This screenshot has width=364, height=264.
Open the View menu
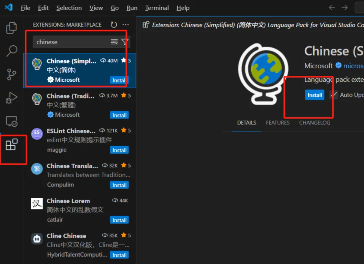(96, 8)
